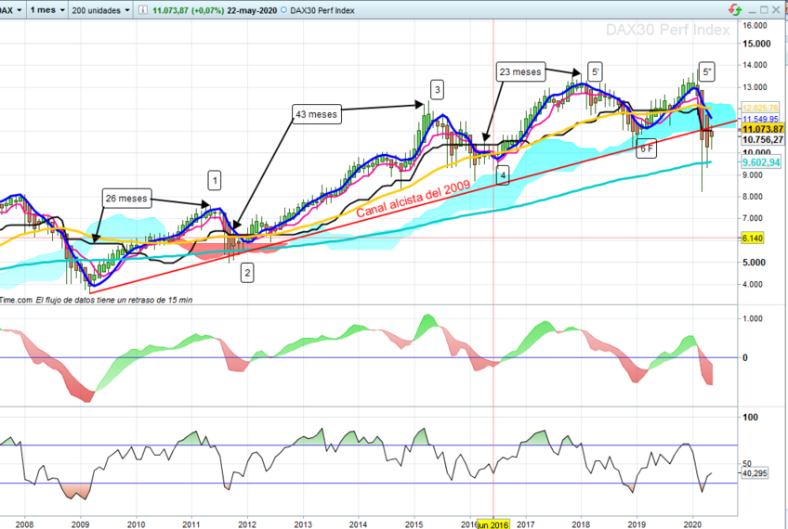Maximize the chart window
Image resolution: width=788 pixels, height=529 pixels.
[764, 10]
